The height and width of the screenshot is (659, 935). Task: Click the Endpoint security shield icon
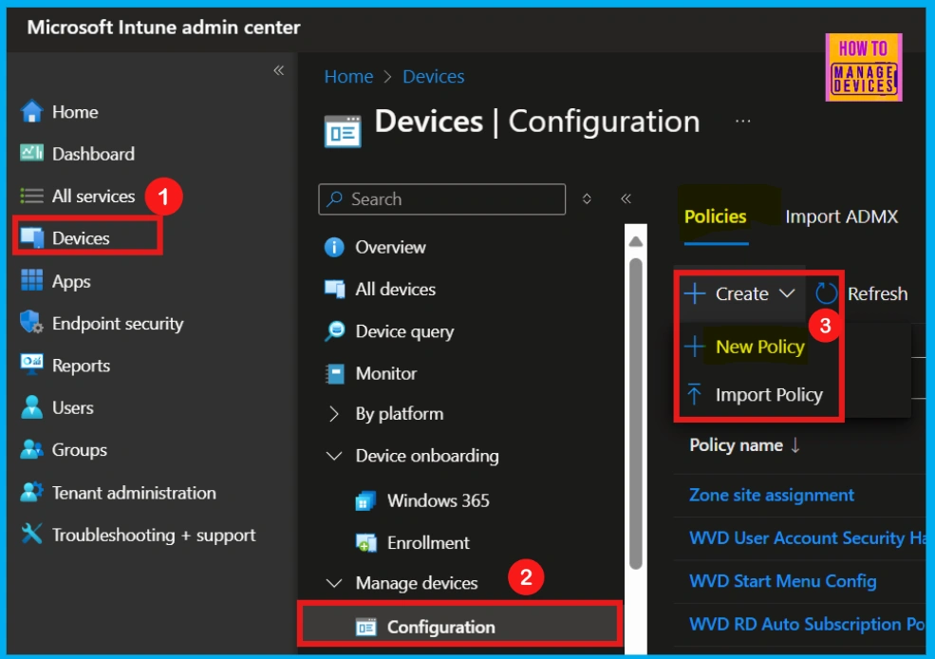tap(31, 323)
